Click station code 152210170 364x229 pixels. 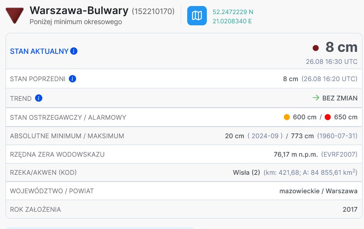click(153, 11)
